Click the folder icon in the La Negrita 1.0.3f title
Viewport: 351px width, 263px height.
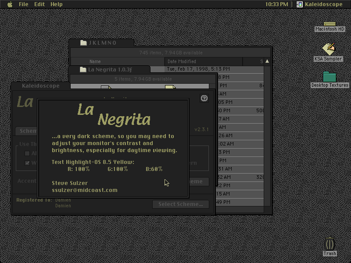(83, 70)
